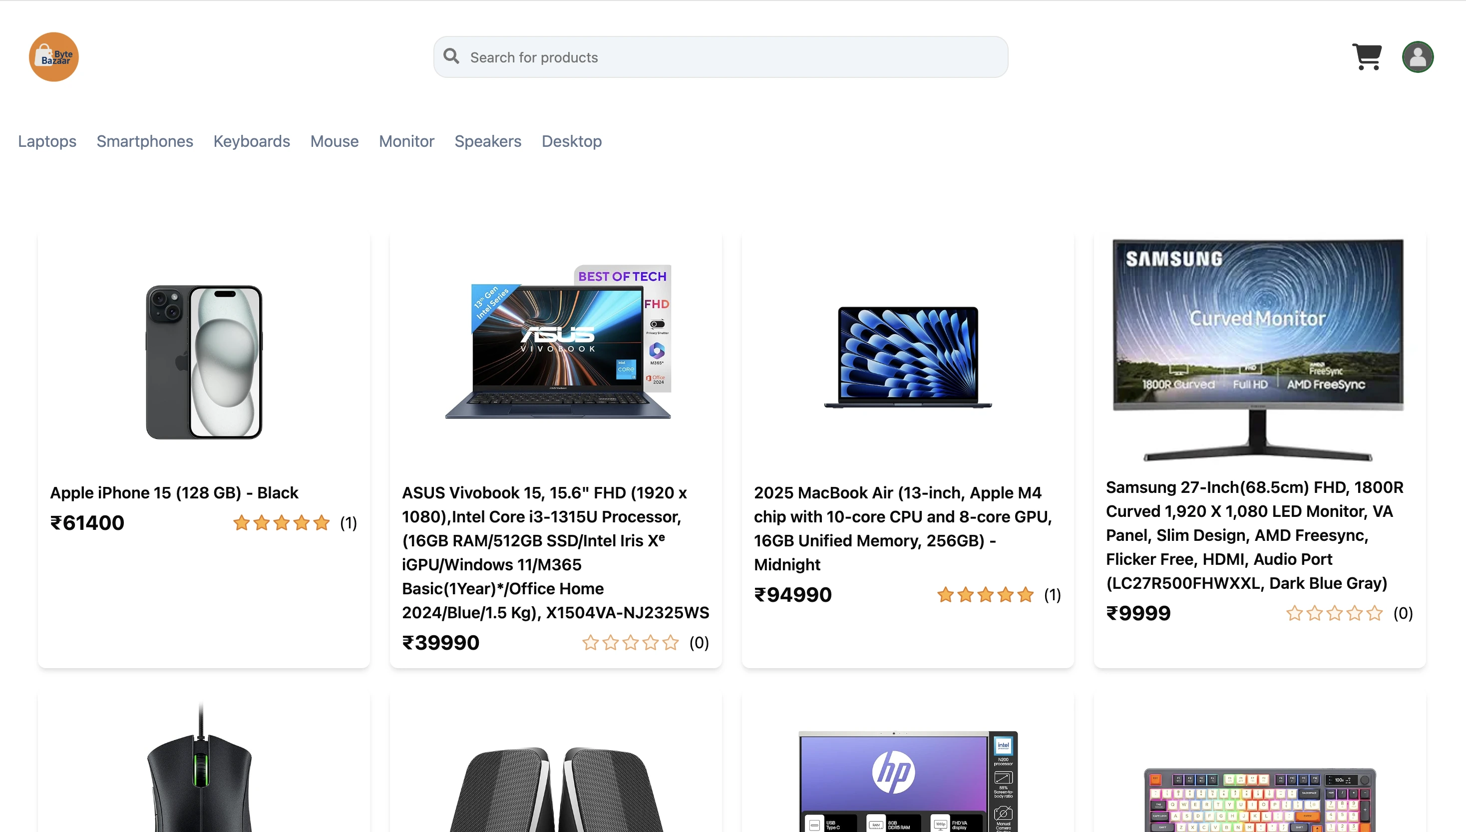Open the review count on MacBook Air
Image resolution: width=1466 pixels, height=832 pixels.
pos(1053,594)
